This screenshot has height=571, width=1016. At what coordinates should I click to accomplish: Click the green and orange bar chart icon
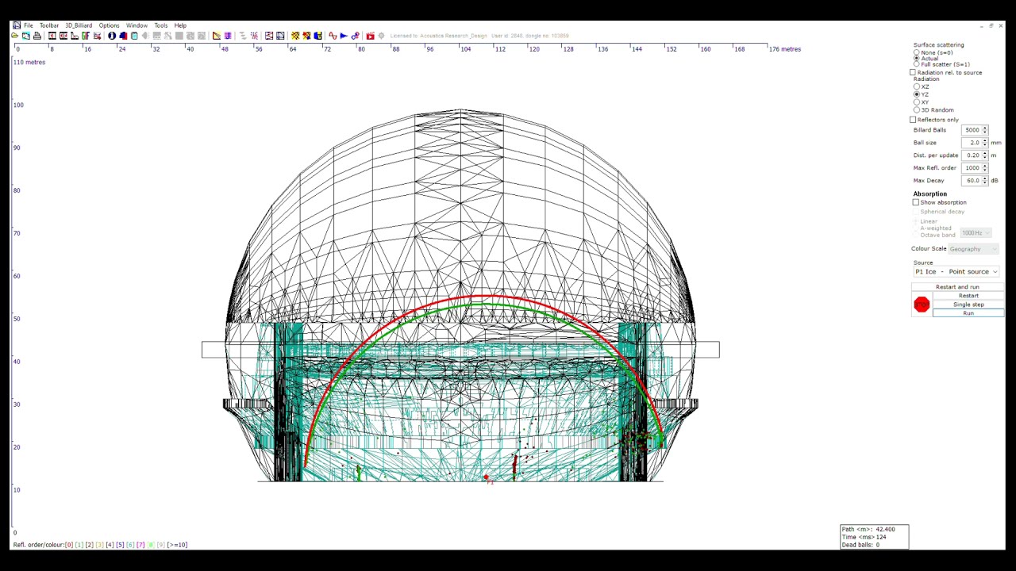[86, 36]
